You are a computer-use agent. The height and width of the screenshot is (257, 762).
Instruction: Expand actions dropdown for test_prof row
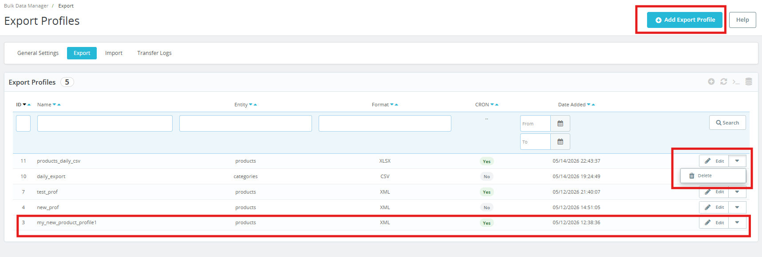pos(737,192)
